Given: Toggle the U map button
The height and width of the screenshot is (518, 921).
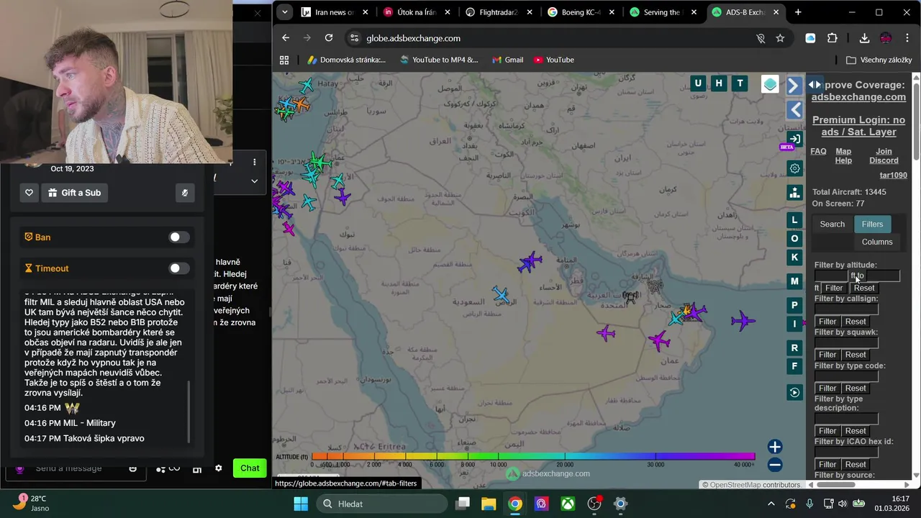Looking at the screenshot, I should 697,83.
